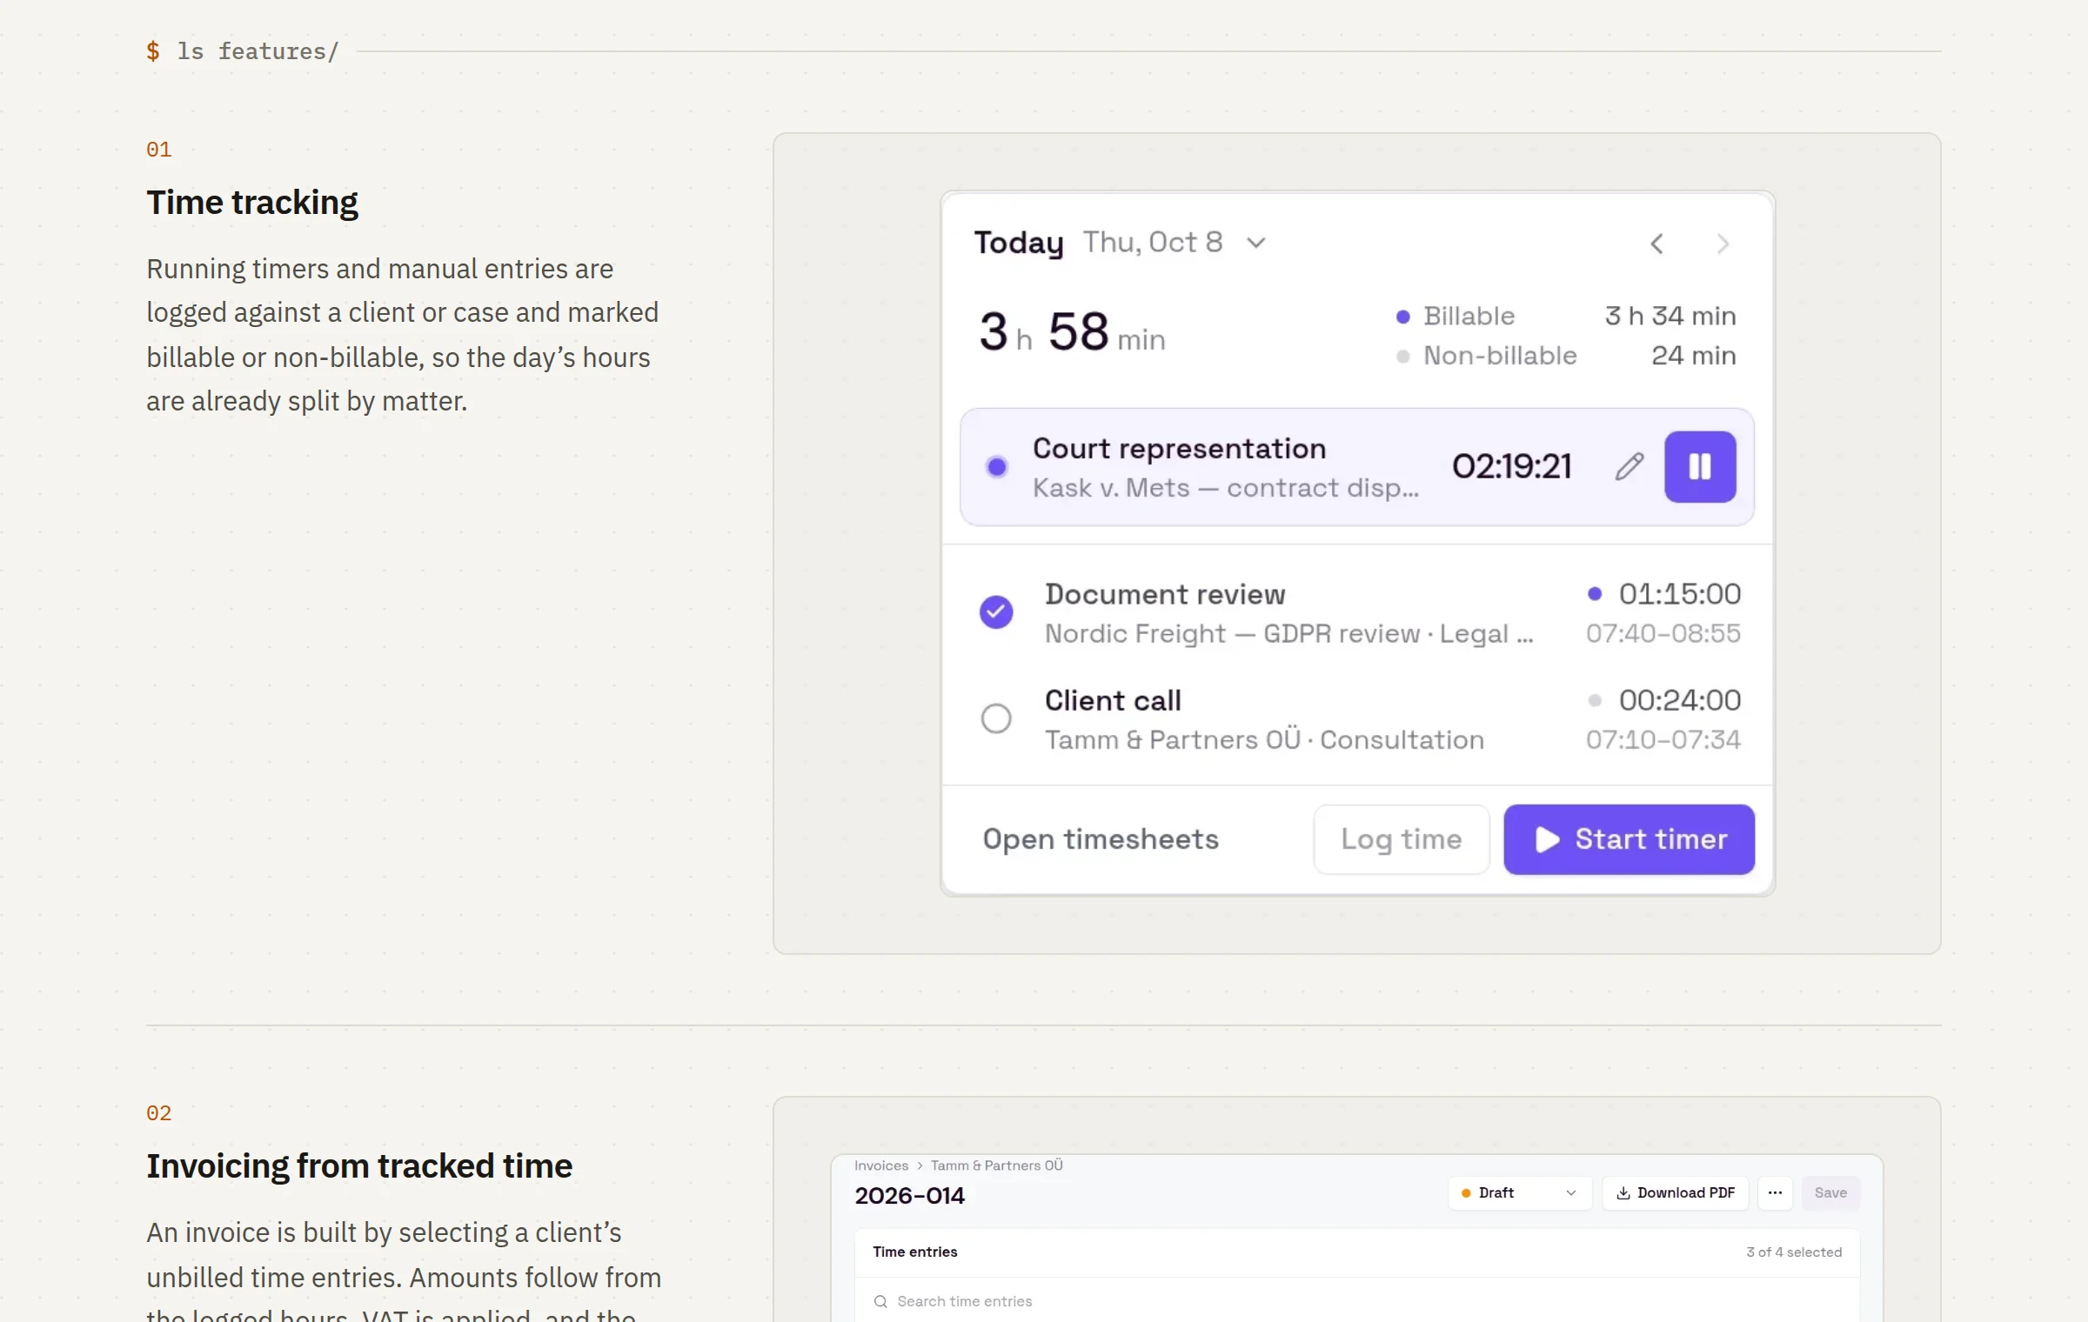
Task: Open the Draft status dropdown
Action: click(1520, 1192)
